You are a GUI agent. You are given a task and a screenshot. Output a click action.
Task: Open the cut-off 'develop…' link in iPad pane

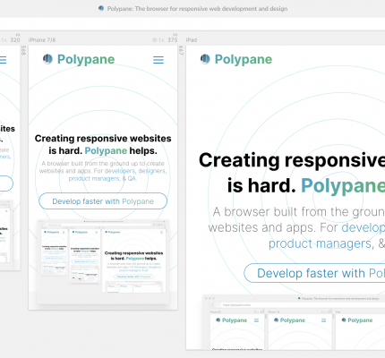364,227
